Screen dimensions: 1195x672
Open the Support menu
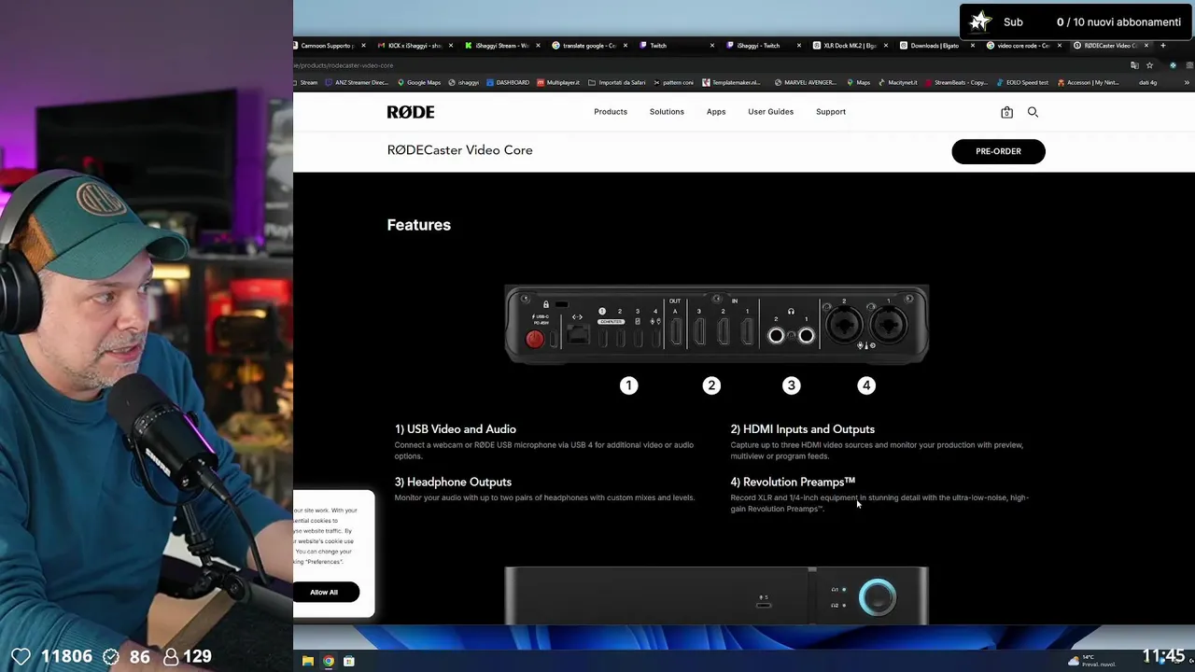[x=831, y=112]
